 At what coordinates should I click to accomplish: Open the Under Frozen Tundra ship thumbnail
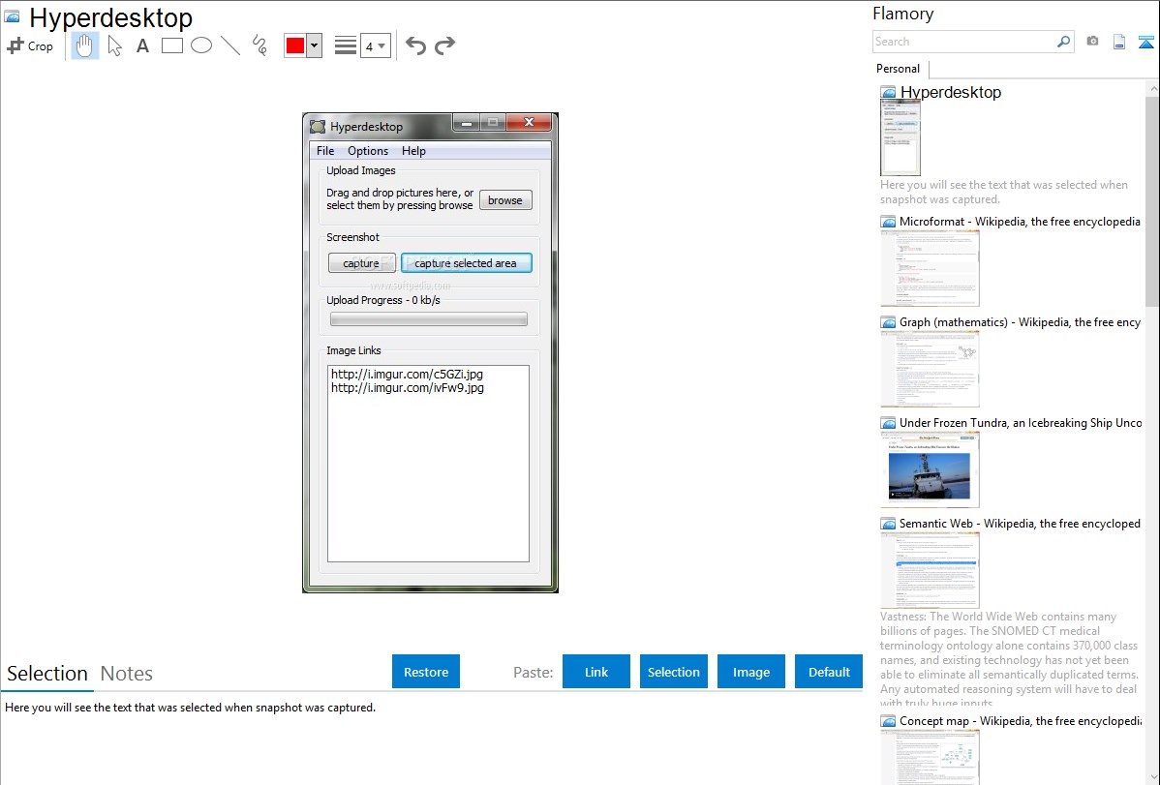pos(930,469)
